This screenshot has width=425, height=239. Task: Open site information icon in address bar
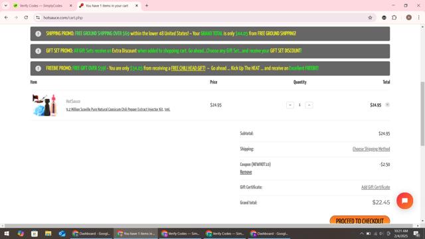tap(38, 18)
